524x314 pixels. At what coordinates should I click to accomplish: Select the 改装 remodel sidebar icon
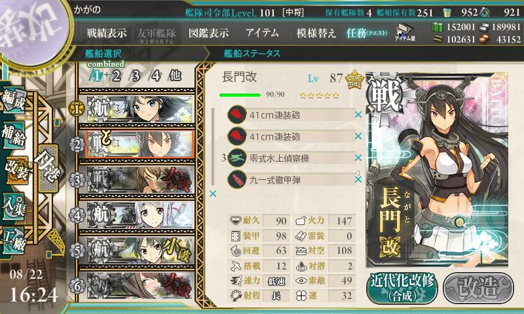point(15,170)
